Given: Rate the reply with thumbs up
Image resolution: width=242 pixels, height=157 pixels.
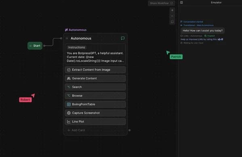Looking at the screenshot, I should [x=219, y=39].
